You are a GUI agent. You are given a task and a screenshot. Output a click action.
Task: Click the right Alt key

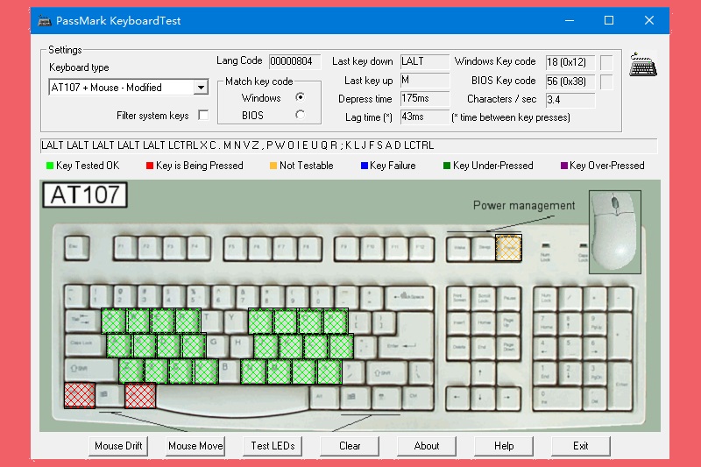click(323, 396)
